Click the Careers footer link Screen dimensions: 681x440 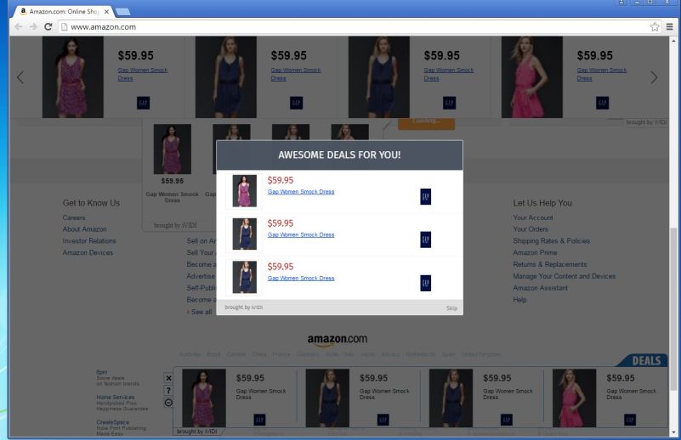(74, 217)
